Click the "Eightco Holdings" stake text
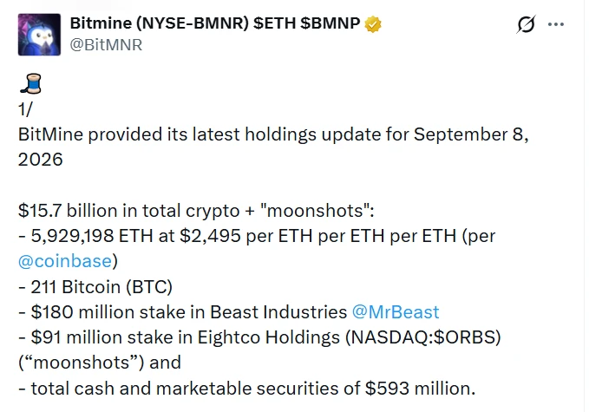Viewport: 589px width, 412px height. click(x=269, y=337)
